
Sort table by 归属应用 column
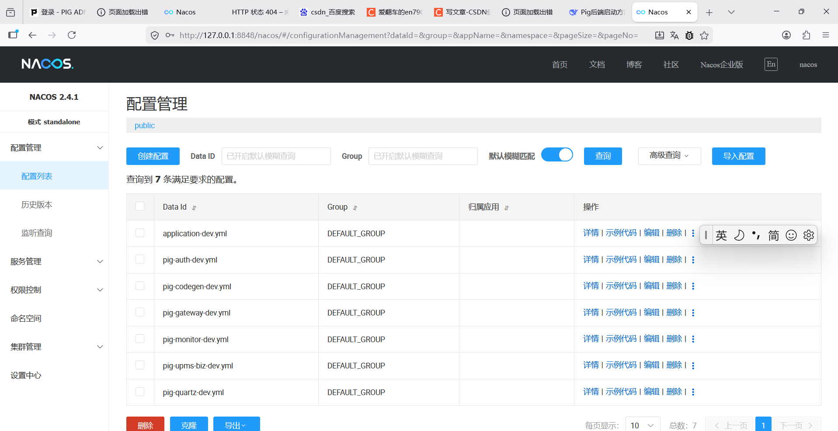(x=507, y=208)
